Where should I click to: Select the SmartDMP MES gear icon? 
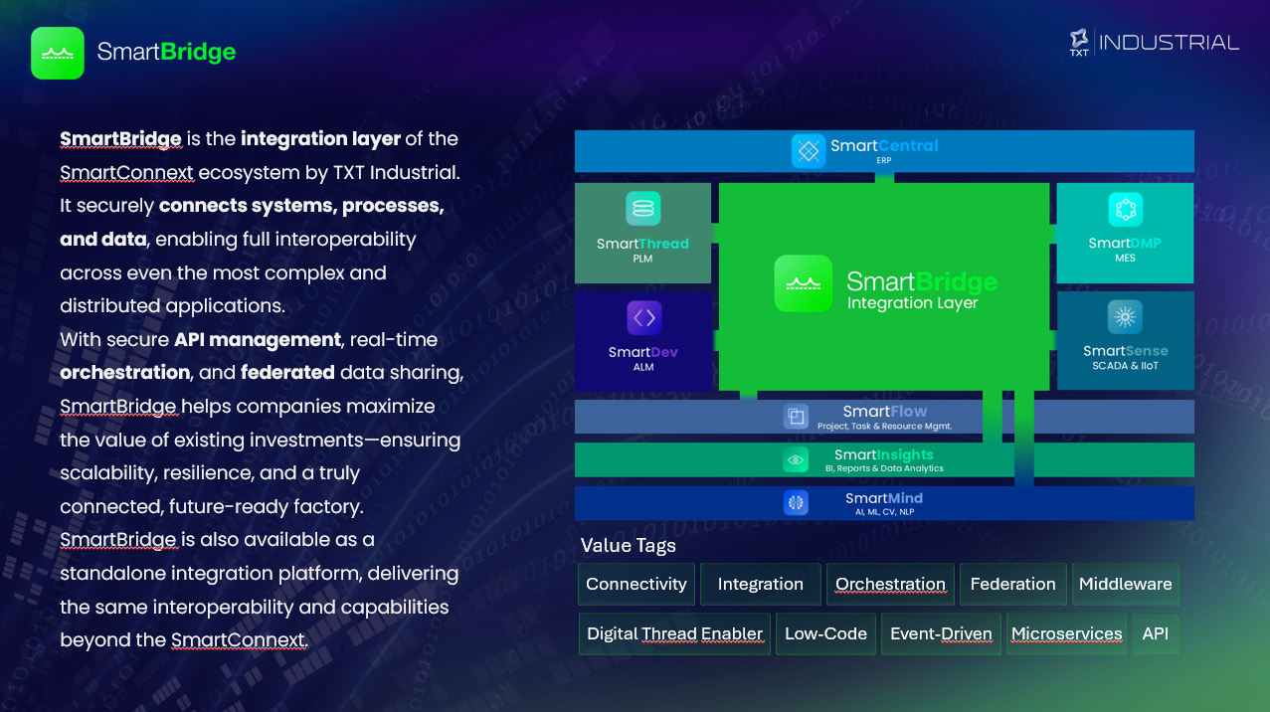pyautogui.click(x=1125, y=211)
